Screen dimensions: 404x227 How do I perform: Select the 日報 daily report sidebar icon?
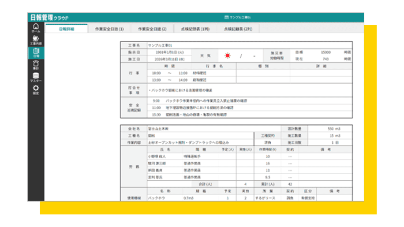tap(36, 53)
